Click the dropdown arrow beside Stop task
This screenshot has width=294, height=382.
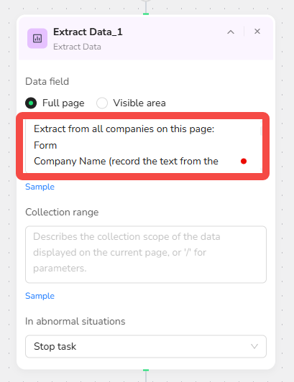(254, 346)
